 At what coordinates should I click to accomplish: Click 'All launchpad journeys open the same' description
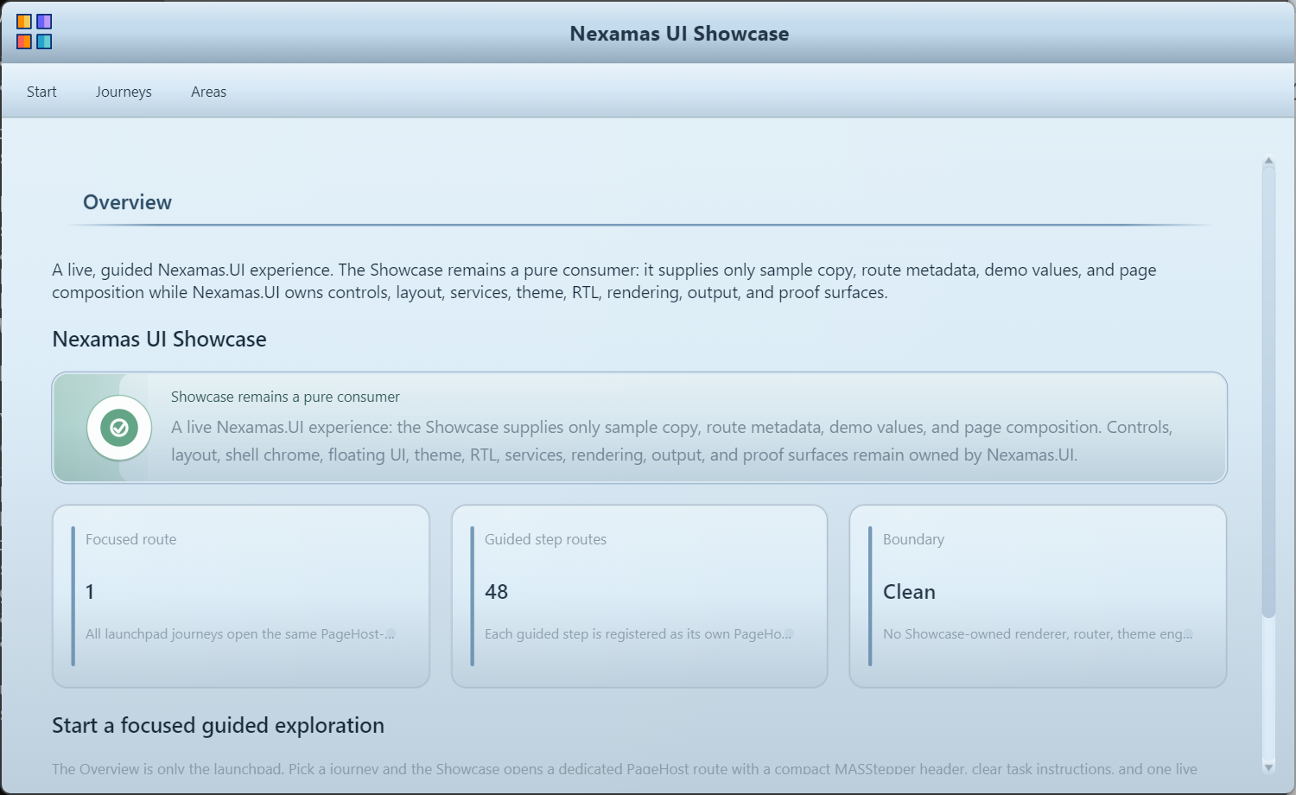tap(240, 634)
